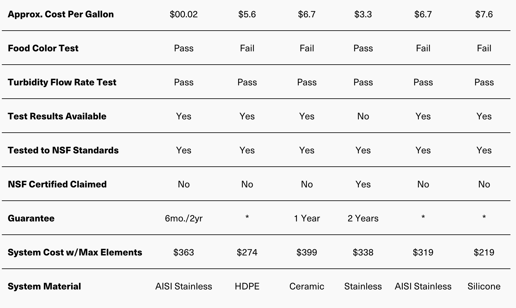Click the "Tested to NSF Standards" heading

[63, 150]
